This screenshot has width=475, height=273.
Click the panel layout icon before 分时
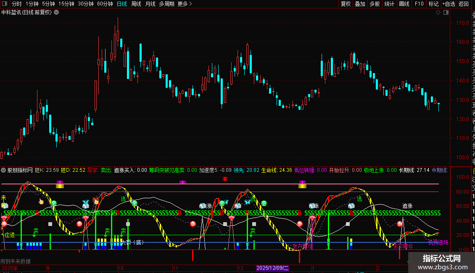pos(4,4)
